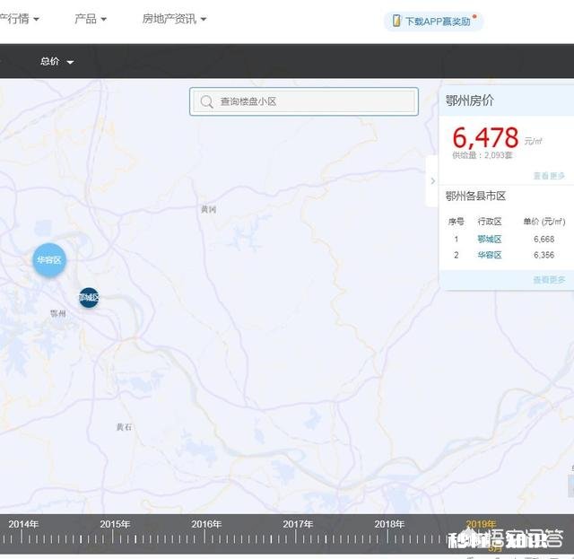Click the 鄂州各县市区 heading
574x559 pixels.
coord(475,196)
